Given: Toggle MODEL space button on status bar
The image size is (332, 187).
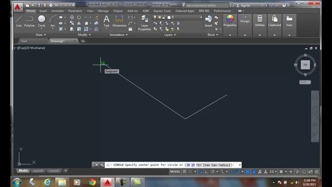Looking at the screenshot, I should (175, 172).
